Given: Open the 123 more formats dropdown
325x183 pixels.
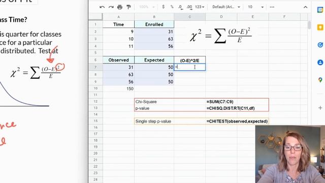Looking at the screenshot, I should pyautogui.click(x=200, y=7).
